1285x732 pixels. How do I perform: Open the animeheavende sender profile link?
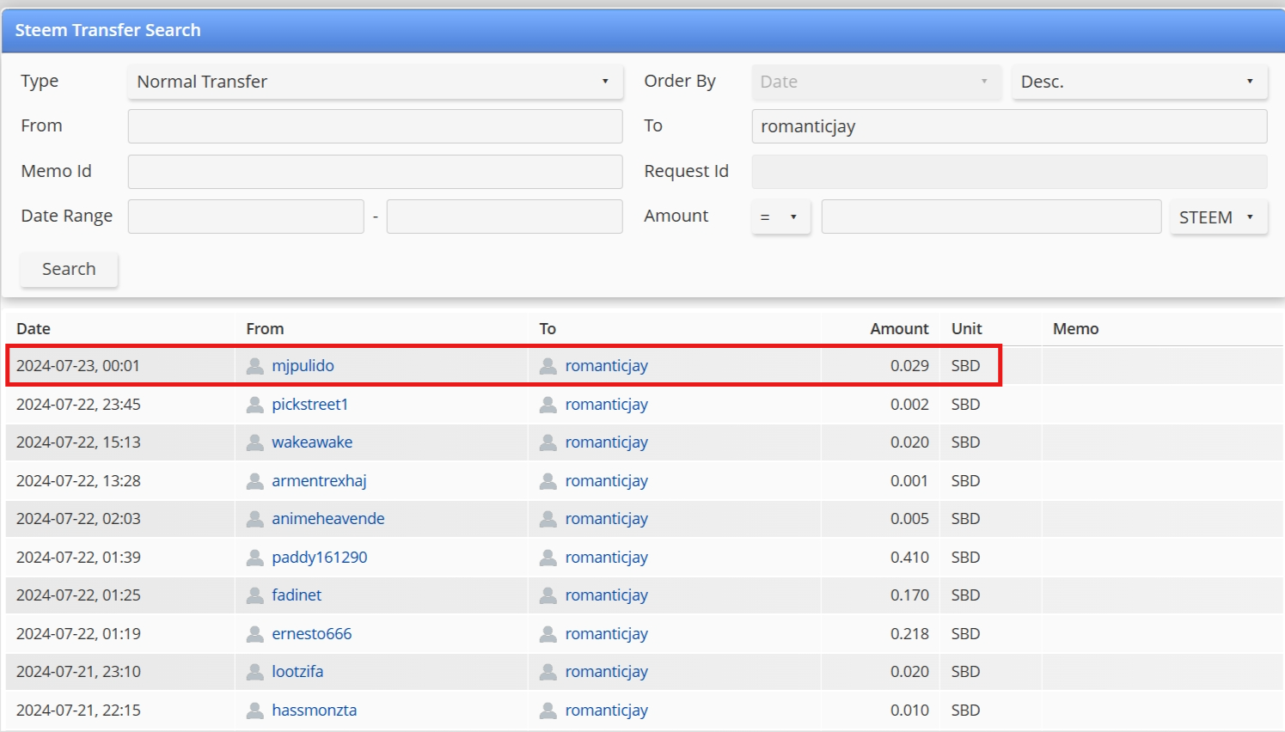[328, 519]
